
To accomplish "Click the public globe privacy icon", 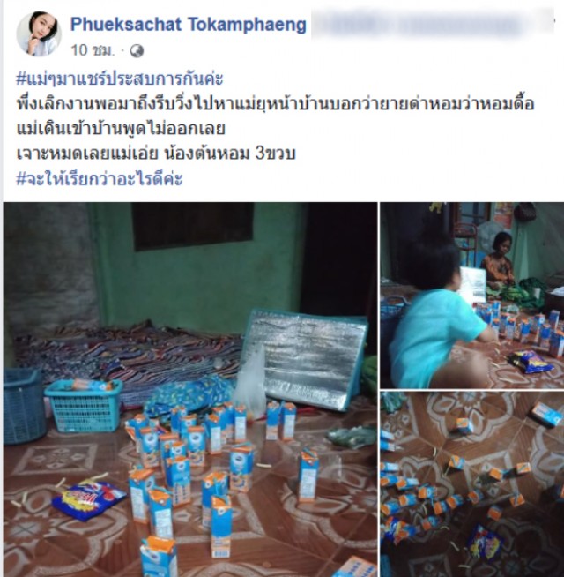I will (137, 51).
